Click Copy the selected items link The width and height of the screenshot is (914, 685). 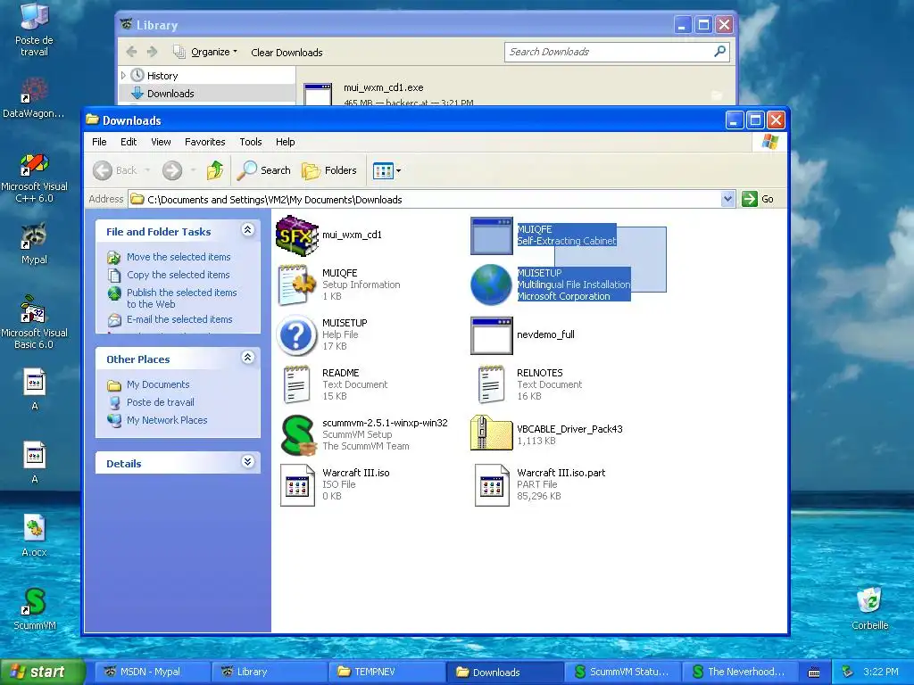point(179,275)
